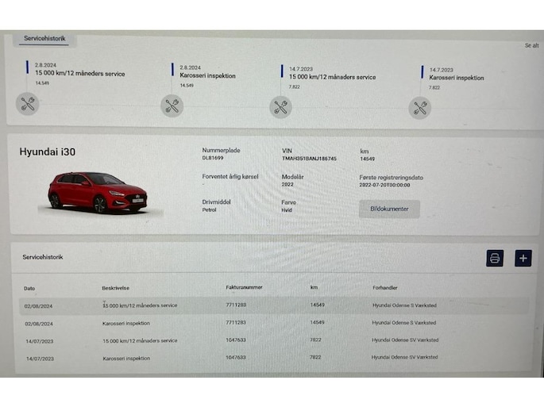Sort table by Beskrivelse column header

(x=118, y=287)
